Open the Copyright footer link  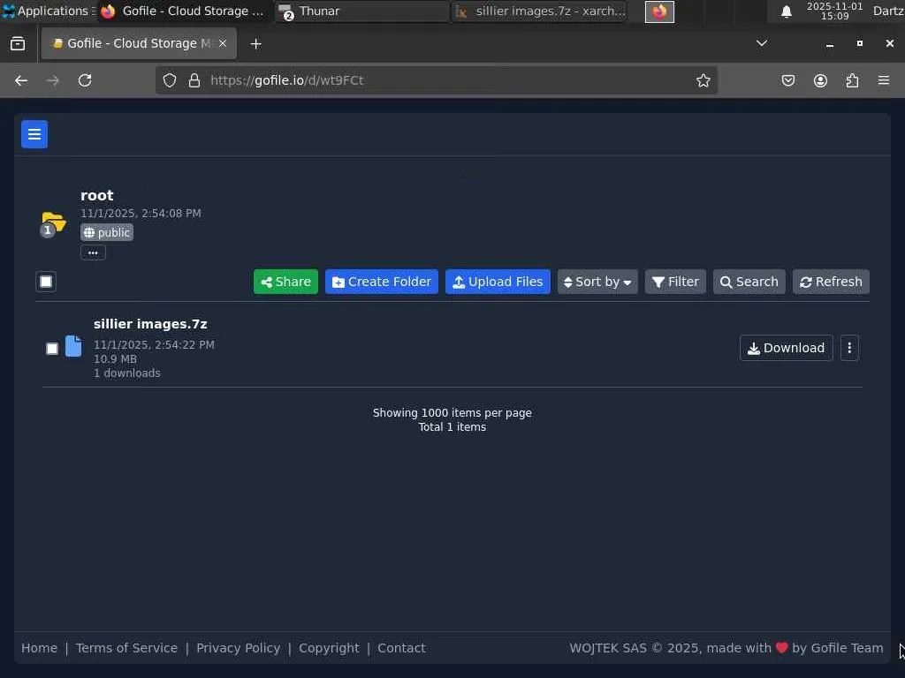click(x=329, y=648)
